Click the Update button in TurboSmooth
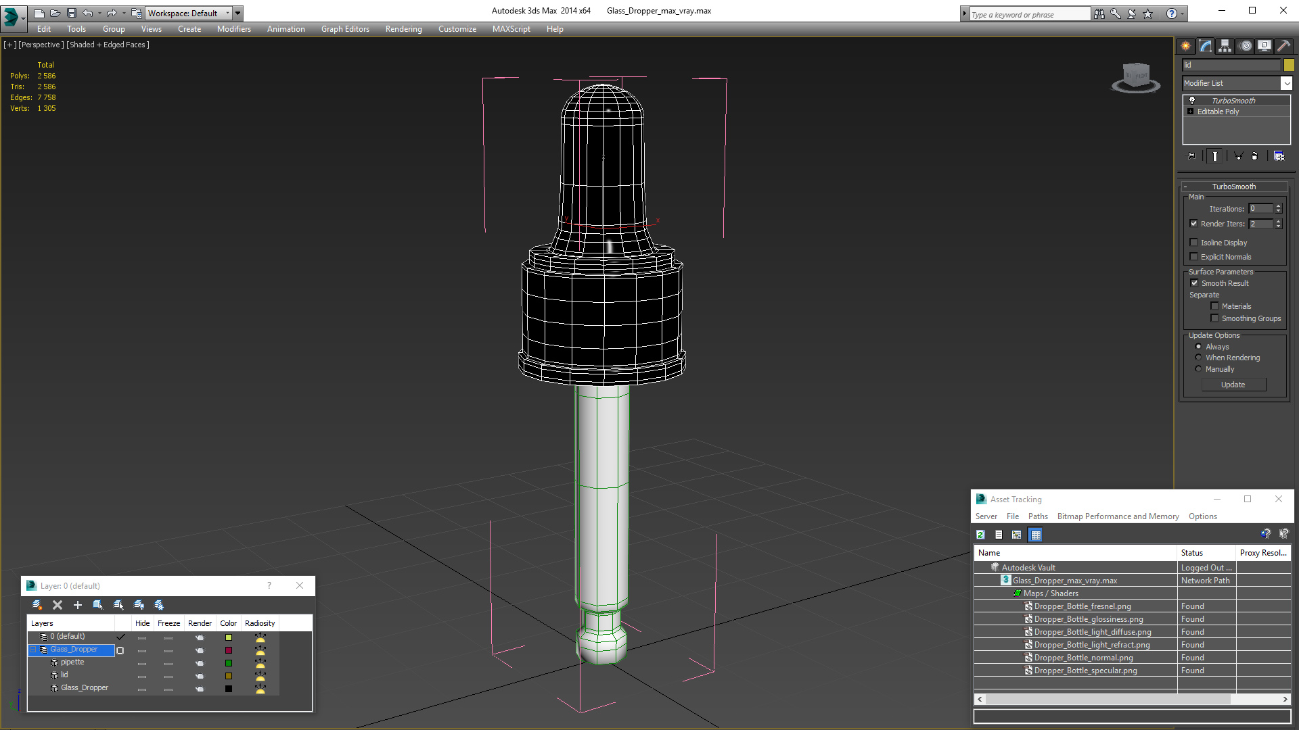This screenshot has height=730, width=1299. tap(1234, 384)
